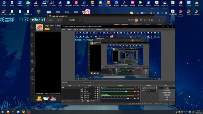Open Douyu hexagon settings icon

tap(152, 20)
